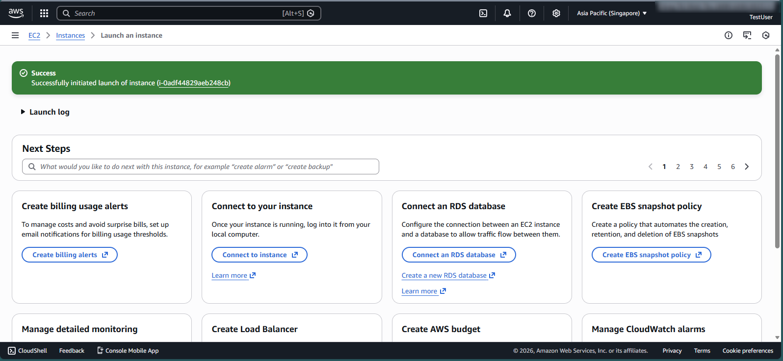Screen dimensions: 783x361
Task: Click Create EBS snapshot policy button
Action: pyautogui.click(x=651, y=255)
